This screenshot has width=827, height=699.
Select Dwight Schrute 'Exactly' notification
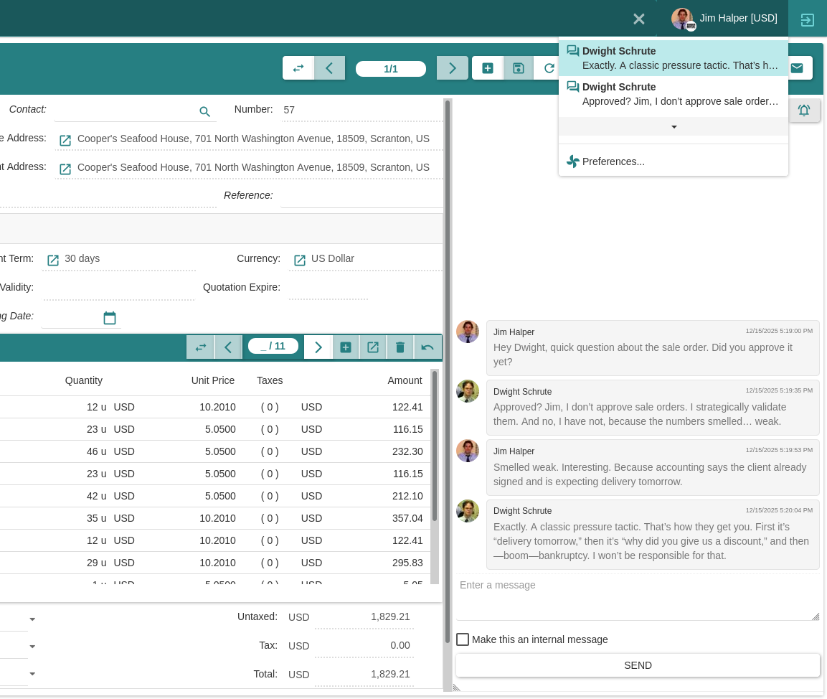pyautogui.click(x=673, y=58)
